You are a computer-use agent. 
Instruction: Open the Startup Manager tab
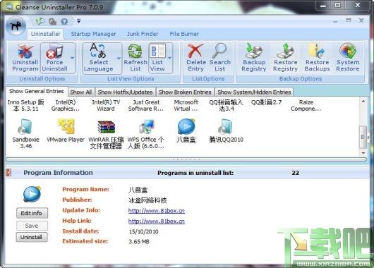click(93, 34)
